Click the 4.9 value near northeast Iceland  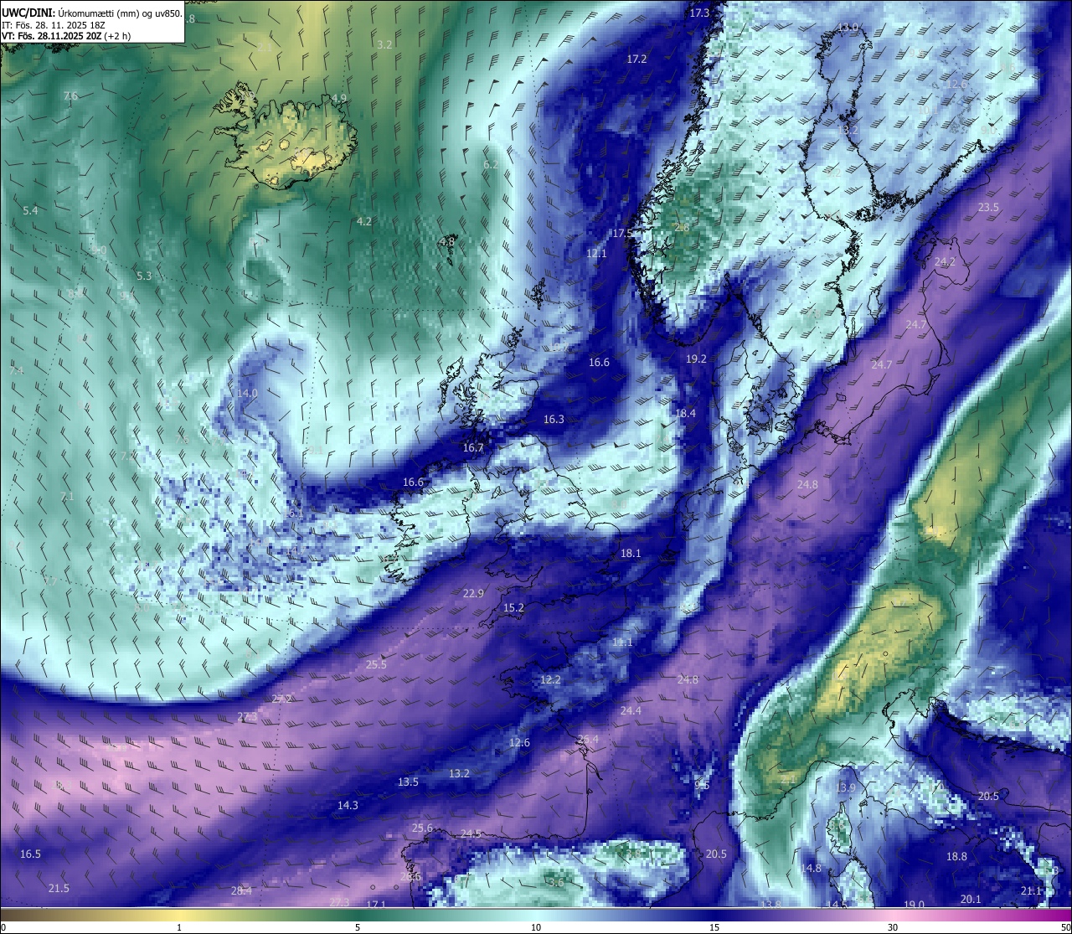coord(339,98)
